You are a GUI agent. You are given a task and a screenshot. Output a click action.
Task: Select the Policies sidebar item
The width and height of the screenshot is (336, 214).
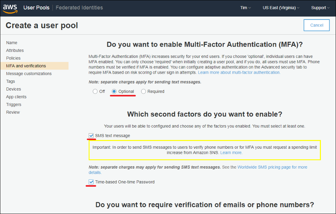pyautogui.click(x=13, y=58)
